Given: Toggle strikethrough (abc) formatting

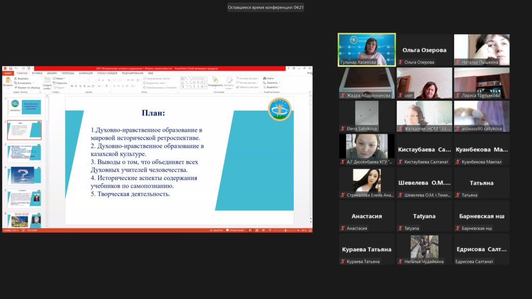Looking at the screenshot, I should pos(88,86).
